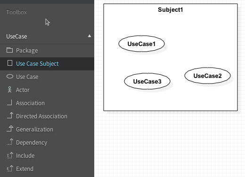The width and height of the screenshot is (245, 177).
Task: Click the Generalization toolbox label
Action: (x=34, y=130)
